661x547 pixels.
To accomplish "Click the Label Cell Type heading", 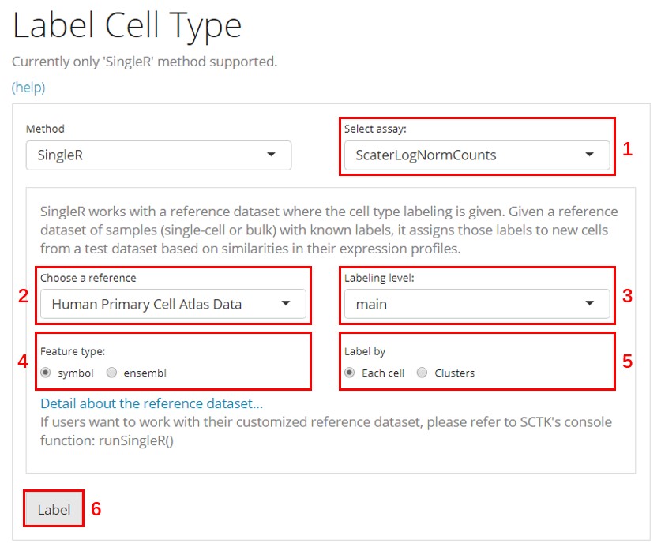I will [127, 27].
